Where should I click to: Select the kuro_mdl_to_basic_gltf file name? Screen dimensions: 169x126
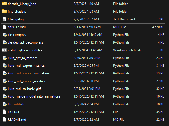click(24, 89)
